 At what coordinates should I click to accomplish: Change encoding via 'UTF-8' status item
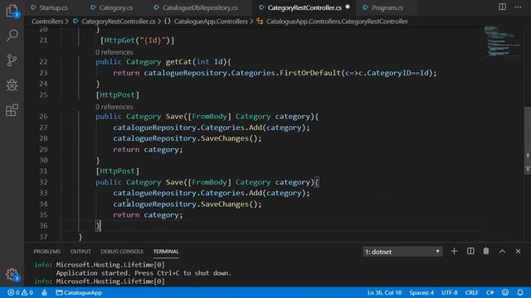pyautogui.click(x=450, y=292)
